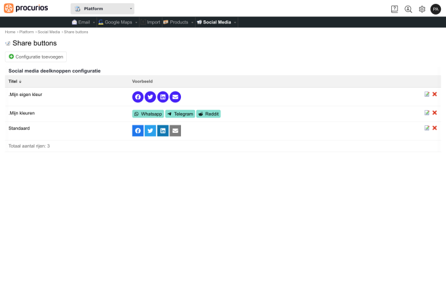Click the email icon in Mijn eigen kleur row
This screenshot has height=283, width=446.
pos(175,97)
